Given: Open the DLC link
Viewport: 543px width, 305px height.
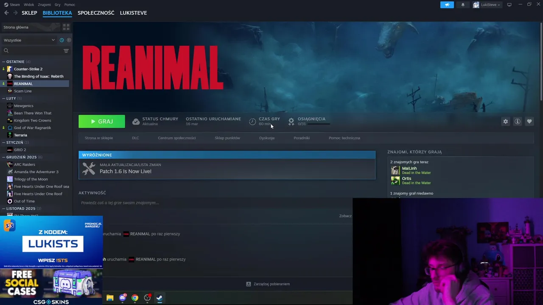Looking at the screenshot, I should [x=135, y=138].
